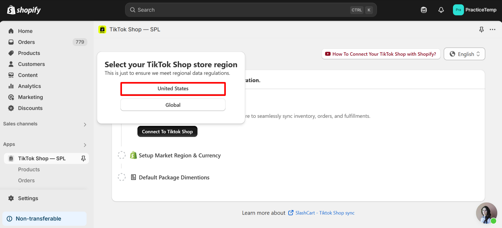502x228 pixels.
Task: Toggle the Setup Market Region step circle
Action: point(122,155)
